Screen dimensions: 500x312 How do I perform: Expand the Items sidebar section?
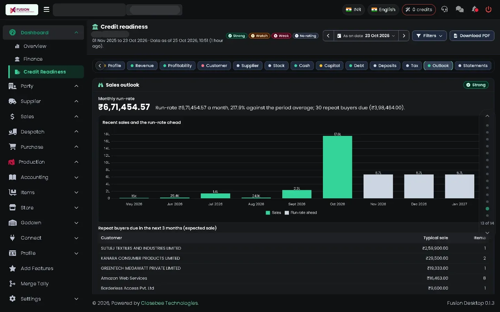(x=43, y=192)
